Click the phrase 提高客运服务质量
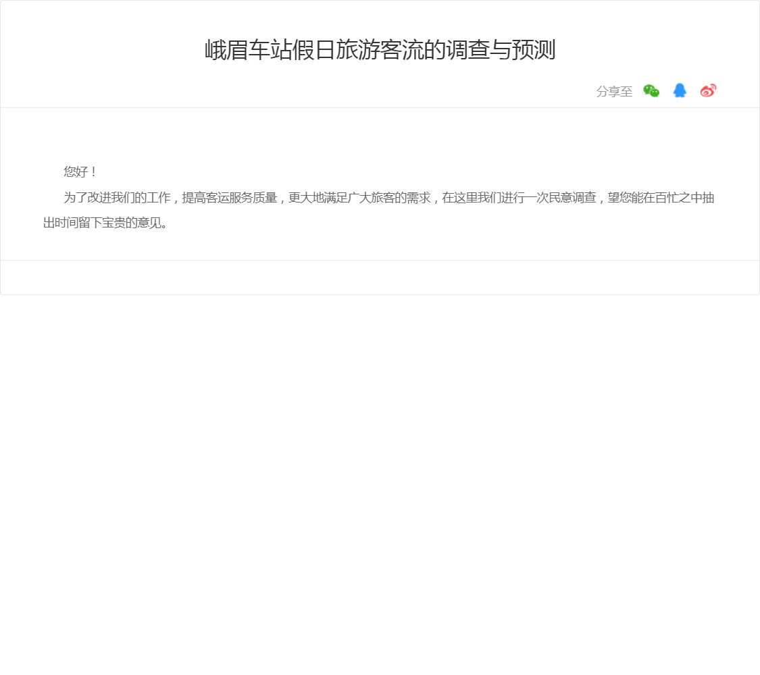 (x=230, y=198)
